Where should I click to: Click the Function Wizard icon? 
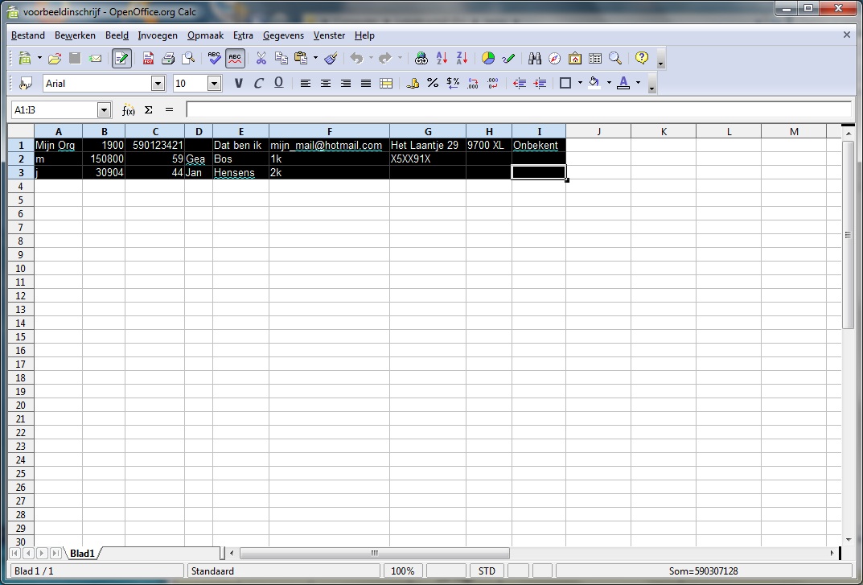(128, 110)
